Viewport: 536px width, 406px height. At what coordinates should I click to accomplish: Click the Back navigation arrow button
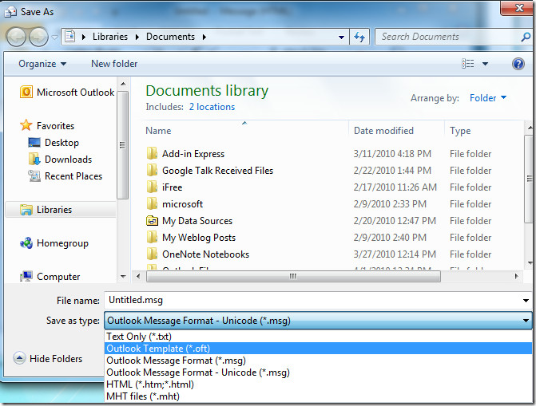pos(16,37)
